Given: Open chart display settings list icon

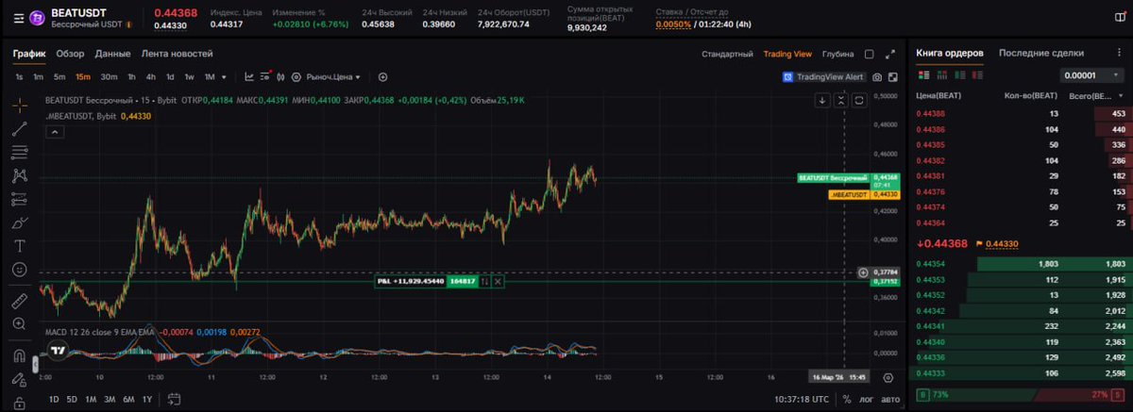Looking at the screenshot, I should point(264,77).
